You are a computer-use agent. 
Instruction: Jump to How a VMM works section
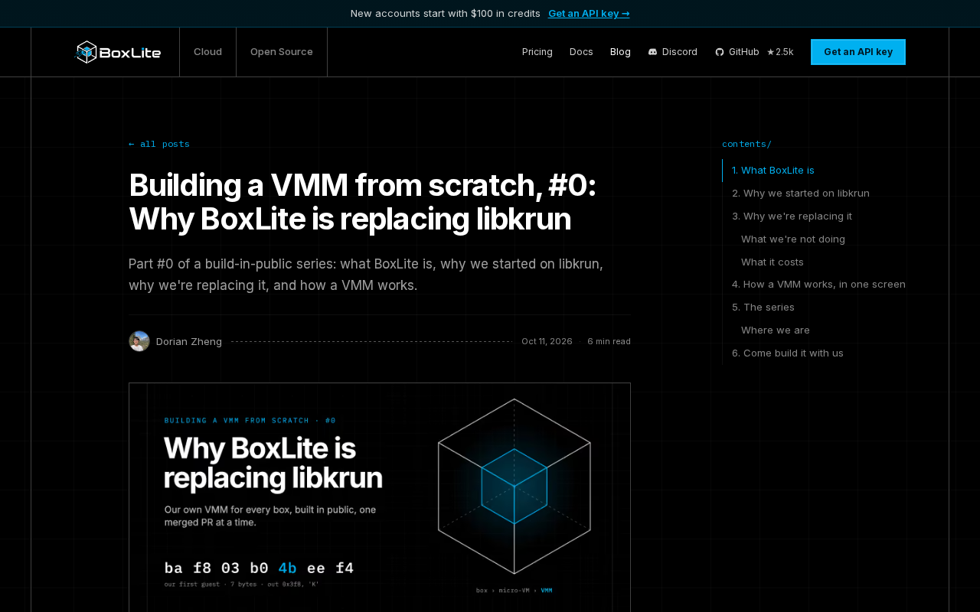click(818, 284)
